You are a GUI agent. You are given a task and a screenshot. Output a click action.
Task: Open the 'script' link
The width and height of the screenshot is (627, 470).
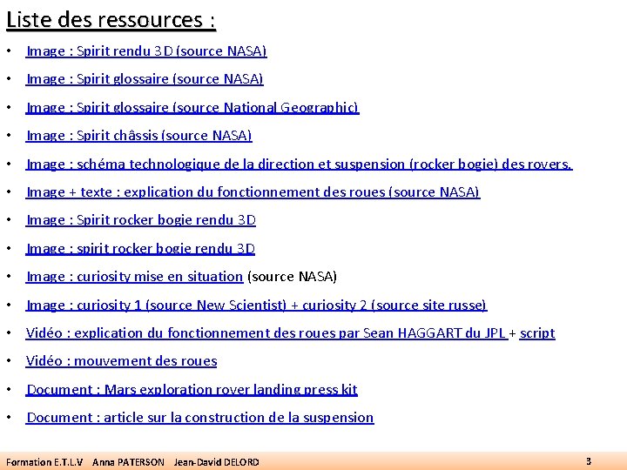point(537,332)
